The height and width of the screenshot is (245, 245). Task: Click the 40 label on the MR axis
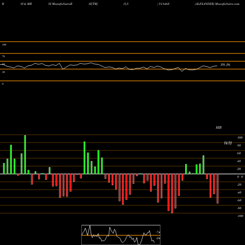[239, 161]
